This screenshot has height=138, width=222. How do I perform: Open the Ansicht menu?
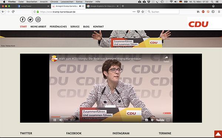point(44,2)
